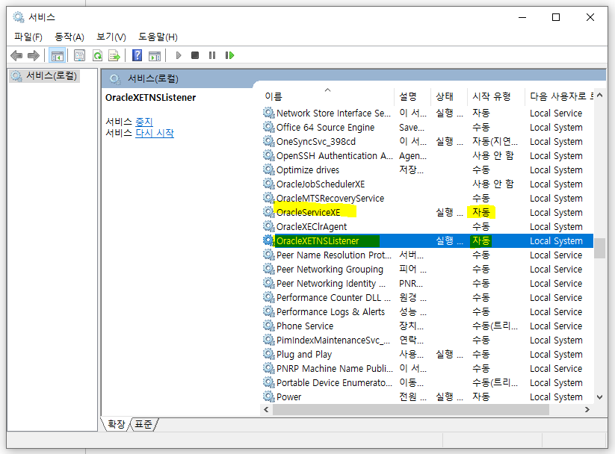Viewport: 615px width, 454px height.
Task: Click the horizontal scrollbar thumb
Action: [x=411, y=409]
